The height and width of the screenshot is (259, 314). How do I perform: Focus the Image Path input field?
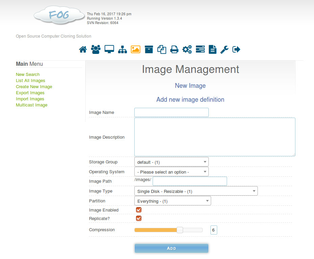point(189,181)
